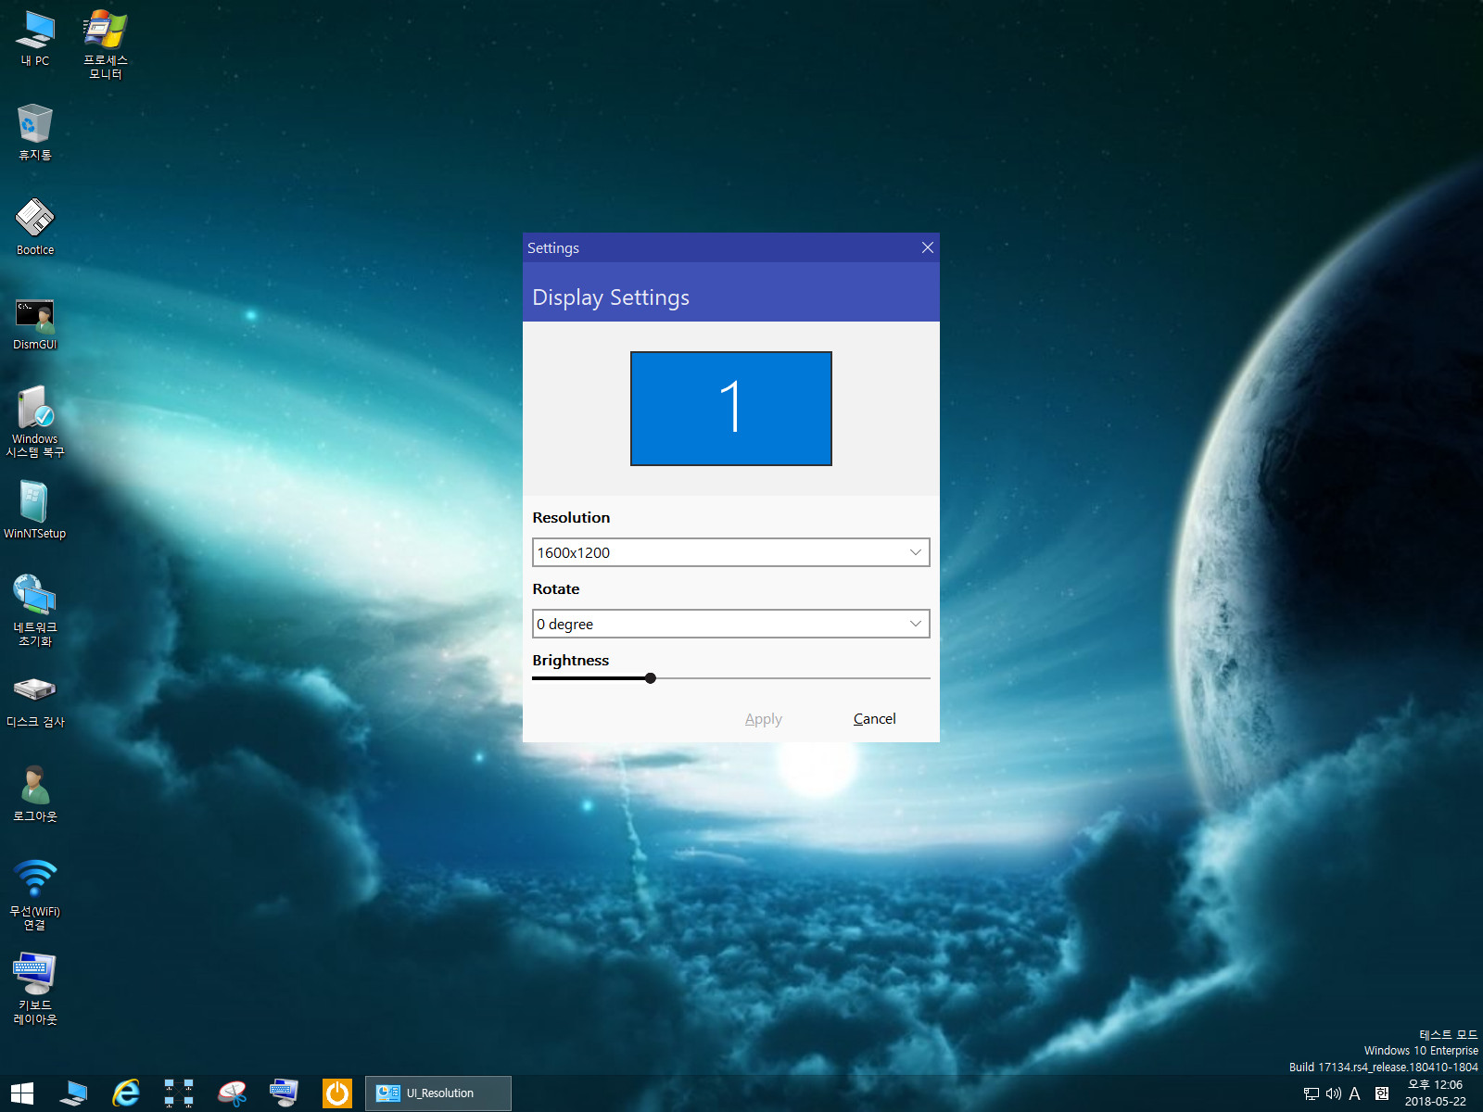Launch Internet Explorer from the taskbar
Viewport: 1483px width, 1112px height.
click(126, 1093)
